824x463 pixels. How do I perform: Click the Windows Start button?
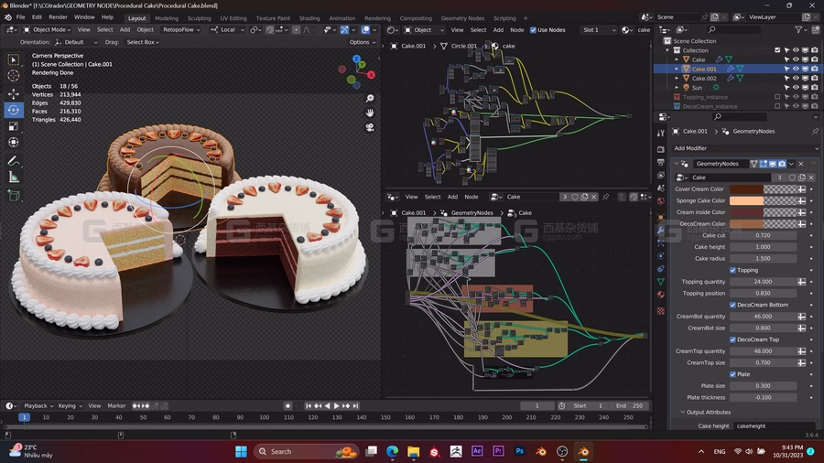(x=241, y=451)
